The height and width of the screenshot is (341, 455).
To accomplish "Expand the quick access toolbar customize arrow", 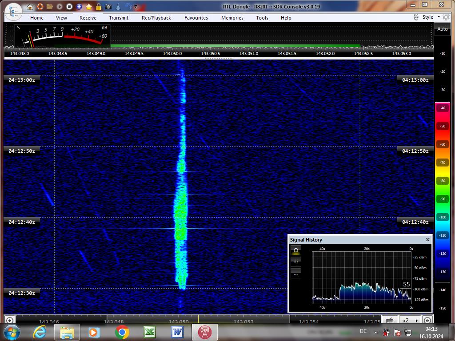I will (x=136, y=7).
